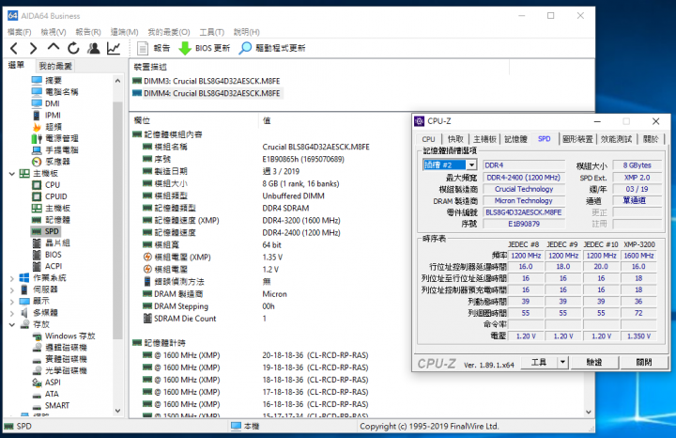Image resolution: width=676 pixels, height=438 pixels.
Task: Click the DIMM3 memory module icon
Action: (137, 81)
